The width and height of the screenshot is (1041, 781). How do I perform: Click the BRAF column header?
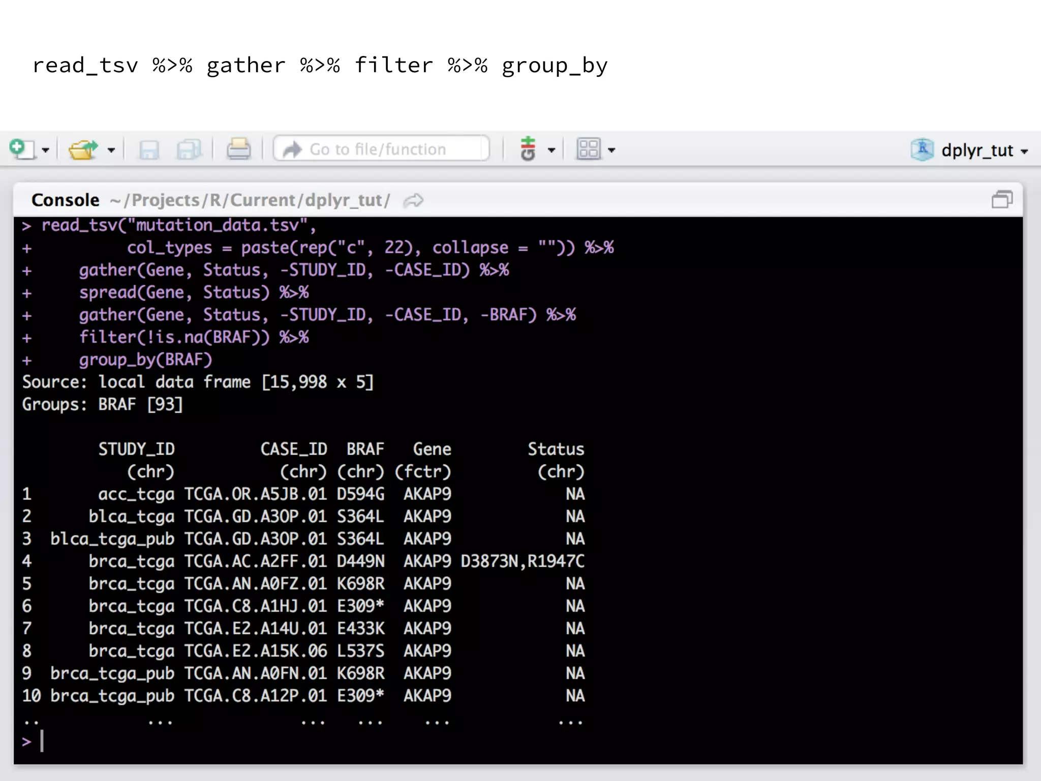[x=365, y=449]
